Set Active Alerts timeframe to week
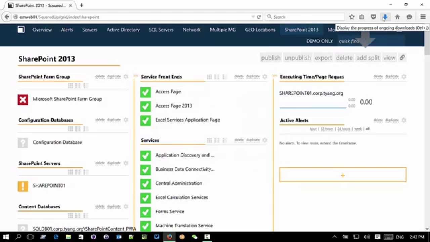The height and width of the screenshot is (242, 430). click(x=358, y=129)
